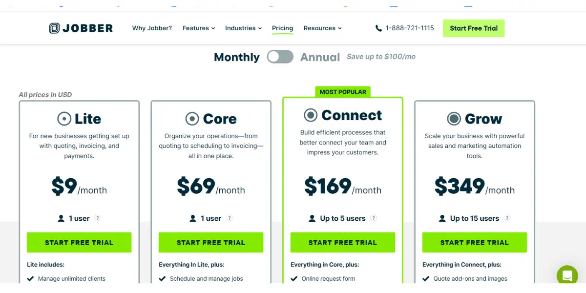
Task: Expand the Resources dropdown menu
Action: point(322,28)
